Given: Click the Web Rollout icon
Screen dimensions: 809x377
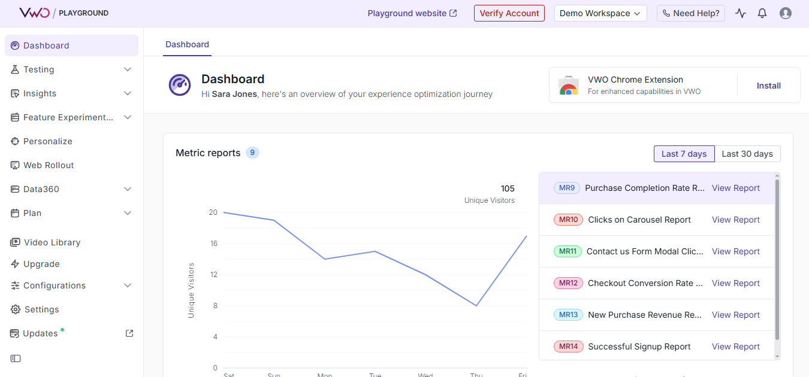Looking at the screenshot, I should (x=15, y=165).
